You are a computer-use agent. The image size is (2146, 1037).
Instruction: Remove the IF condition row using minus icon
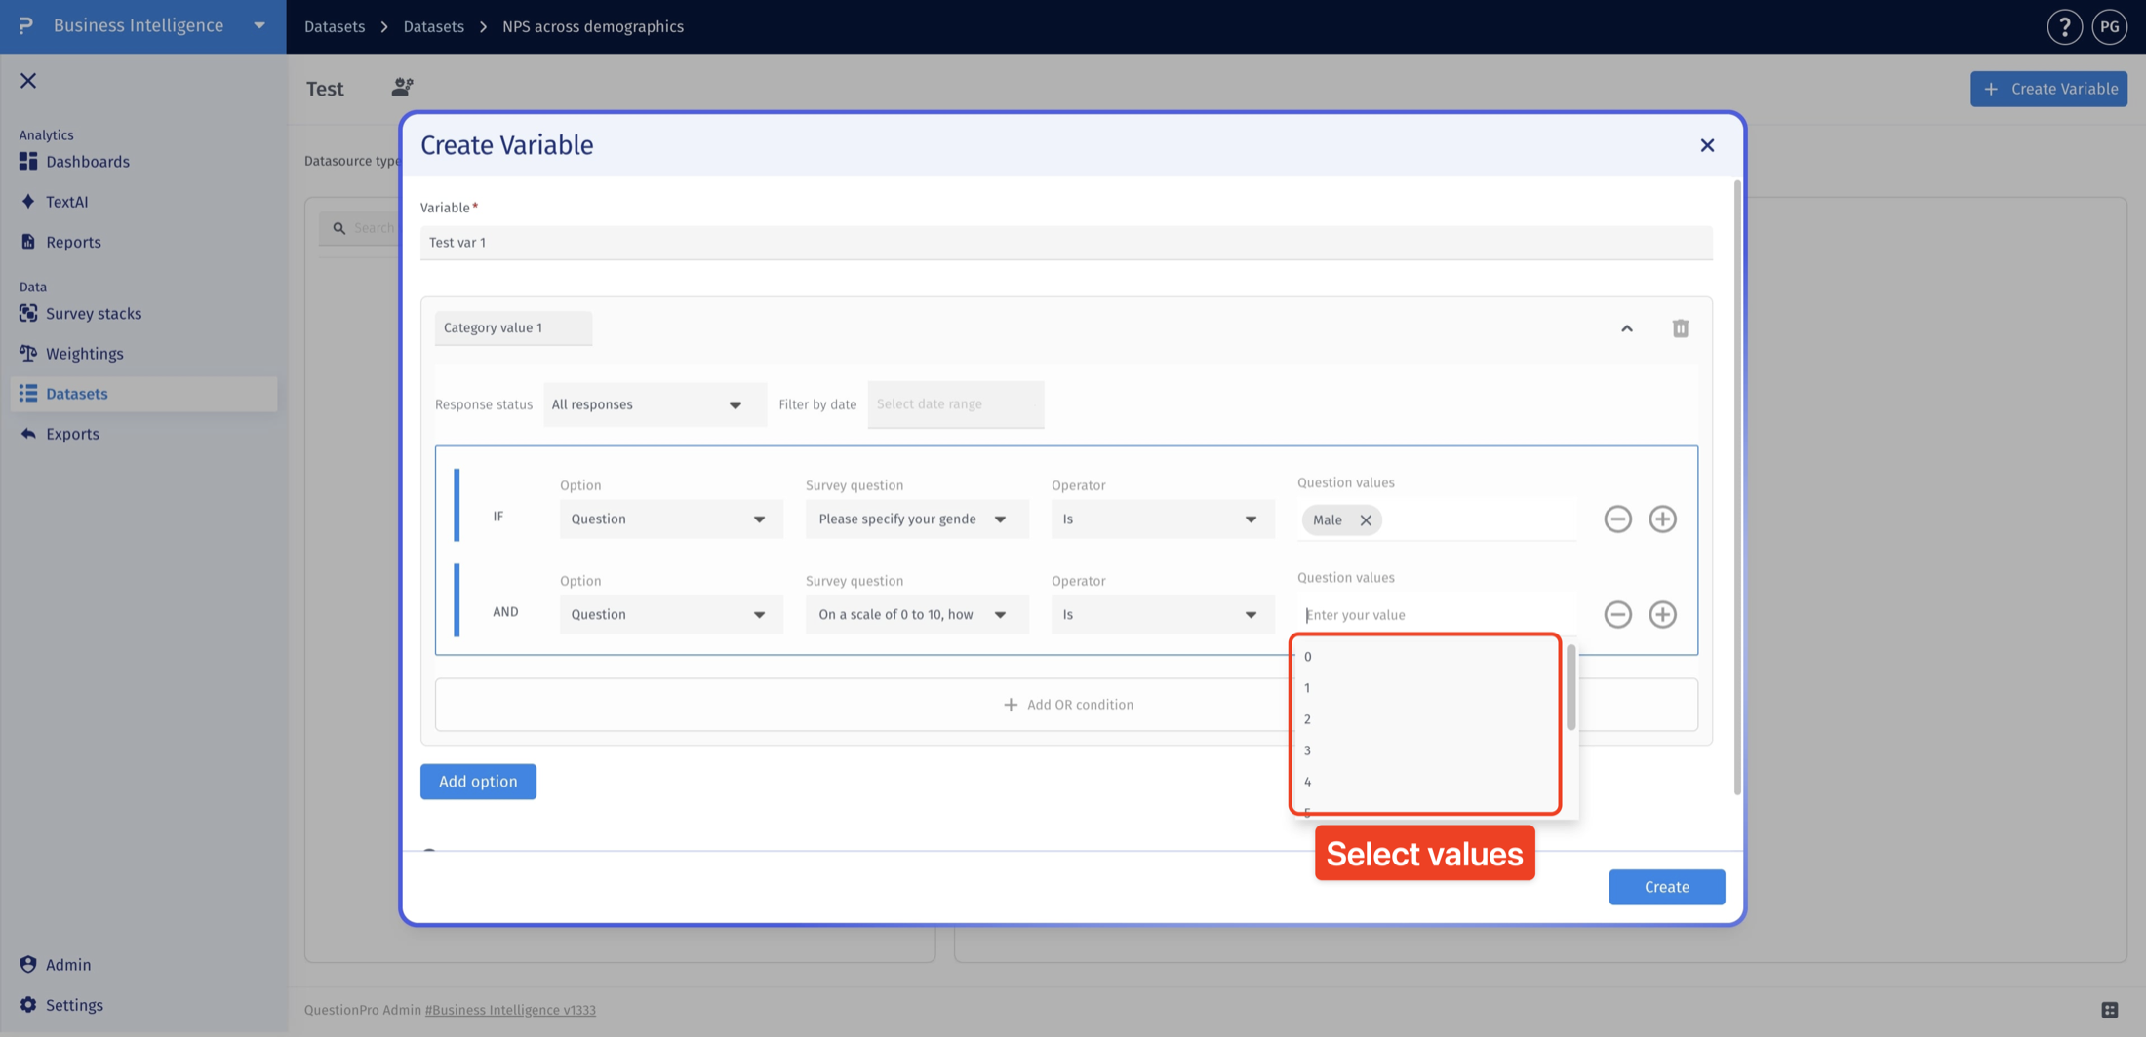coord(1617,518)
